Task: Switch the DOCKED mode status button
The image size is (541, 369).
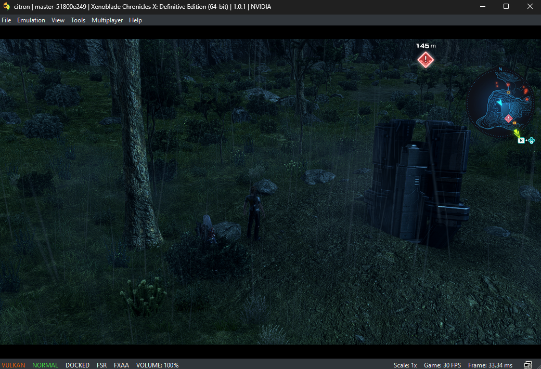Action: (x=78, y=365)
